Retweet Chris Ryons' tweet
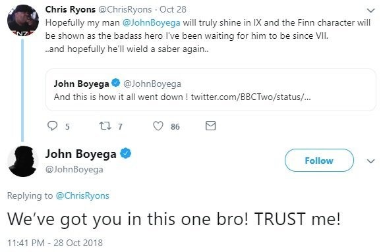The image size is (381, 252). (105, 126)
